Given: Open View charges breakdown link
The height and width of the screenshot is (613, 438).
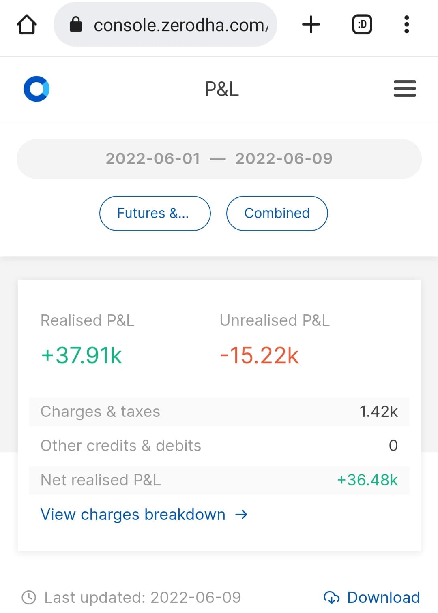Looking at the screenshot, I should tap(133, 515).
